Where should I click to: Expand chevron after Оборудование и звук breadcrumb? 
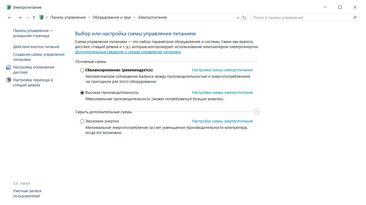click(135, 17)
